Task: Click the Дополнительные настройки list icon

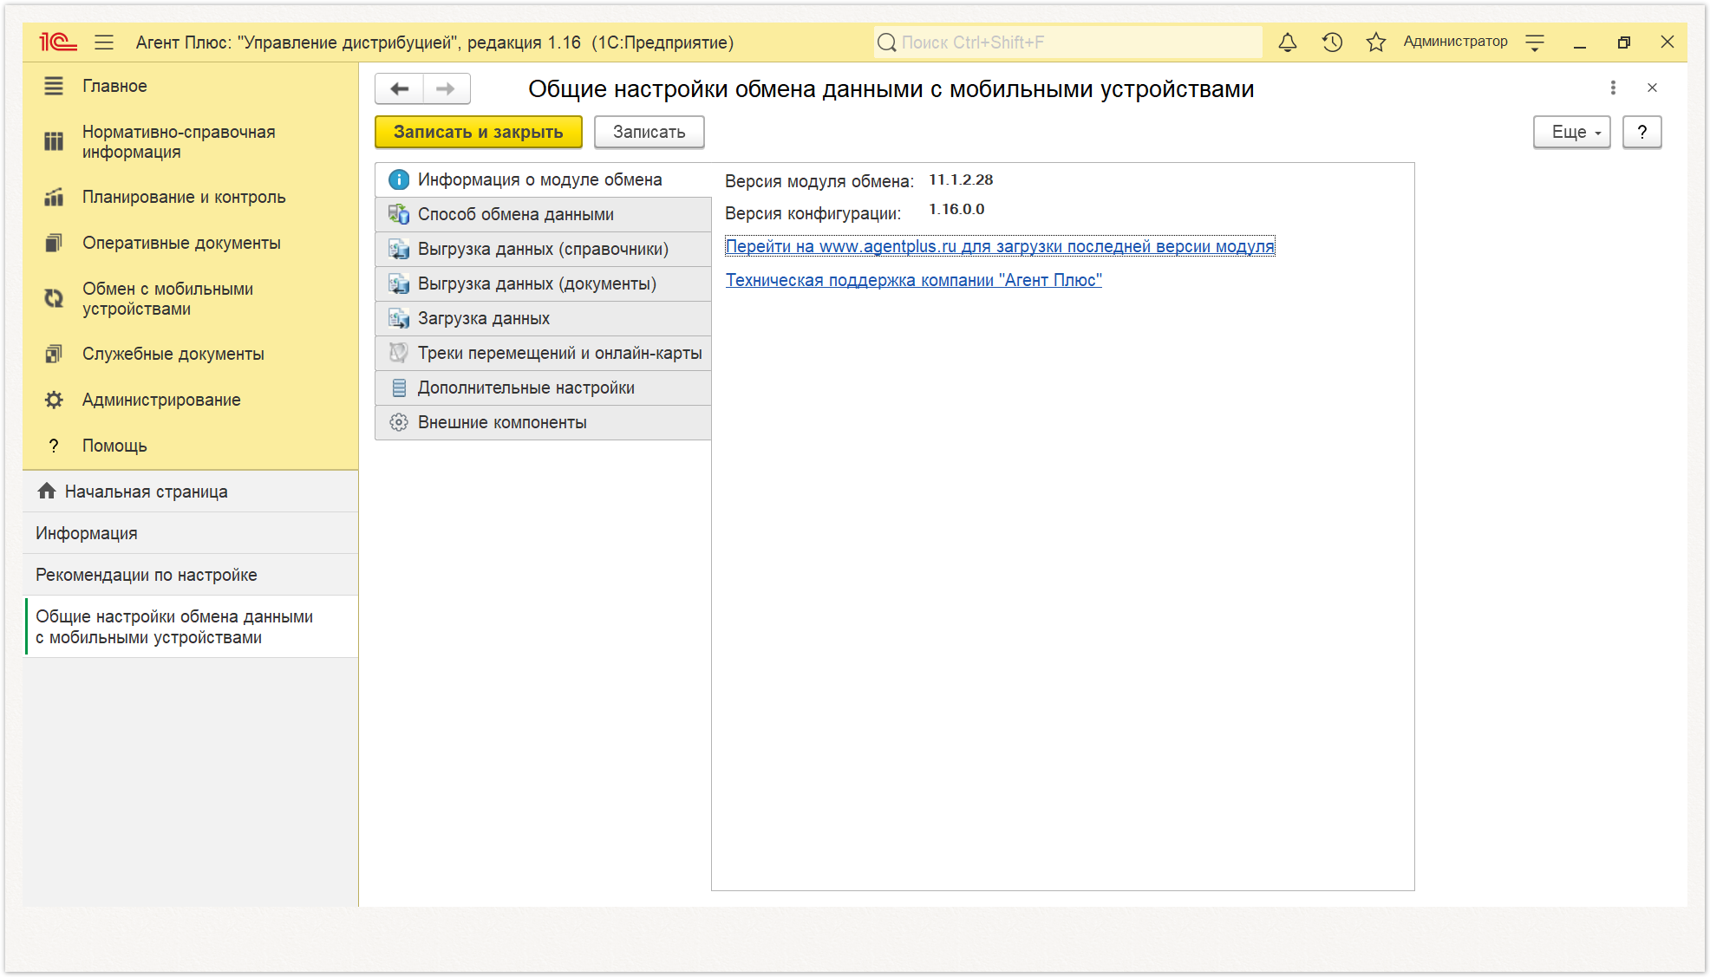Action: 399,388
